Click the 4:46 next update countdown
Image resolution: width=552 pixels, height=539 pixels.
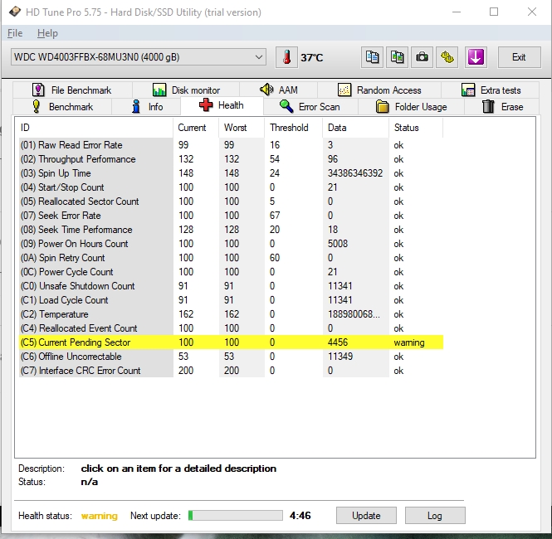click(x=300, y=516)
